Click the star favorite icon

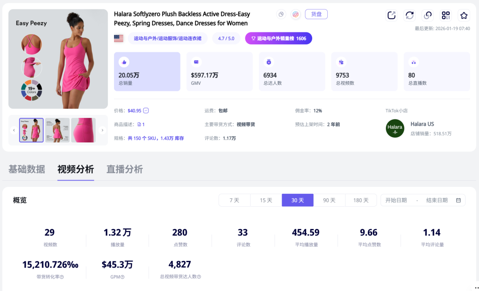(463, 15)
